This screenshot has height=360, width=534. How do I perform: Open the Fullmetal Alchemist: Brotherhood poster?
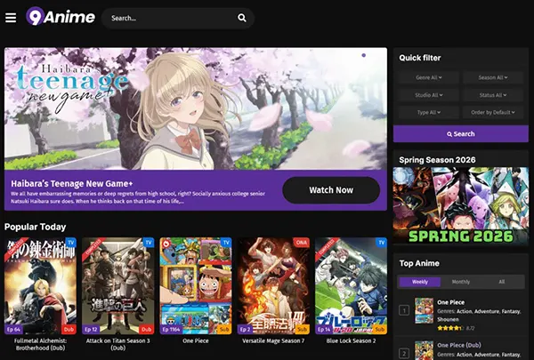click(40, 286)
